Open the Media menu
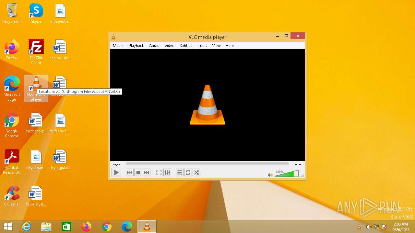 point(118,46)
